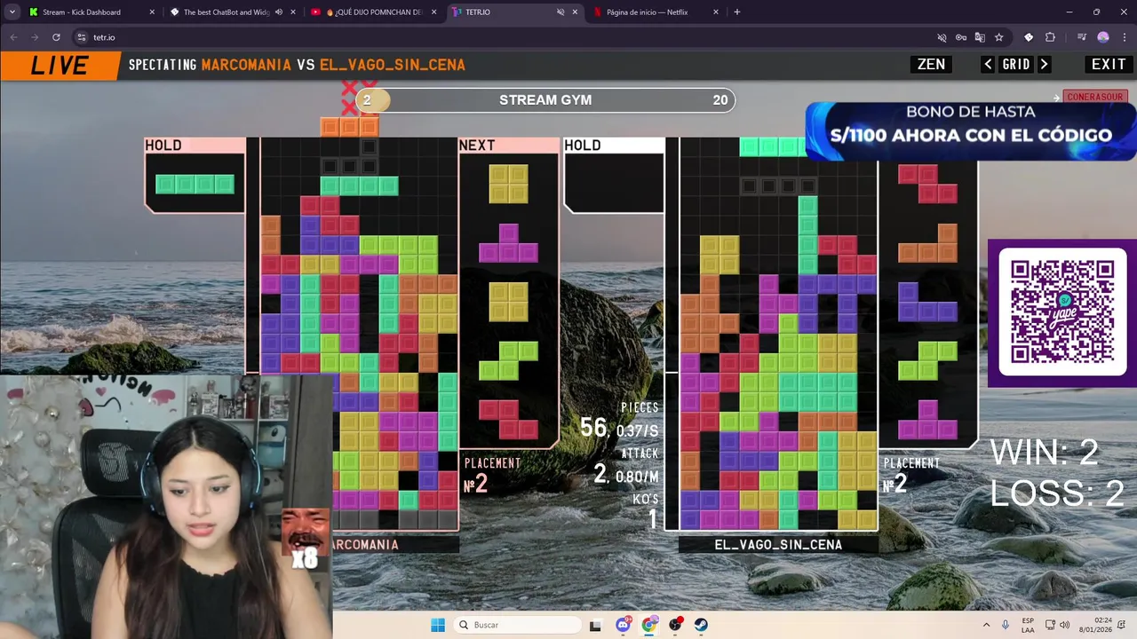Open the translate page icon
Image resolution: width=1137 pixels, height=639 pixels.
[x=980, y=37]
